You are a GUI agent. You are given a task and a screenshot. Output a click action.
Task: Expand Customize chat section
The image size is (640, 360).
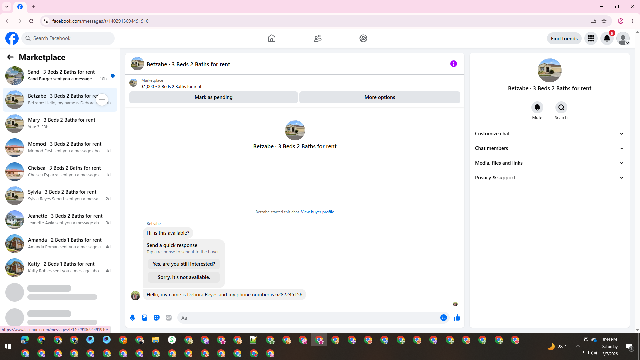tap(549, 134)
